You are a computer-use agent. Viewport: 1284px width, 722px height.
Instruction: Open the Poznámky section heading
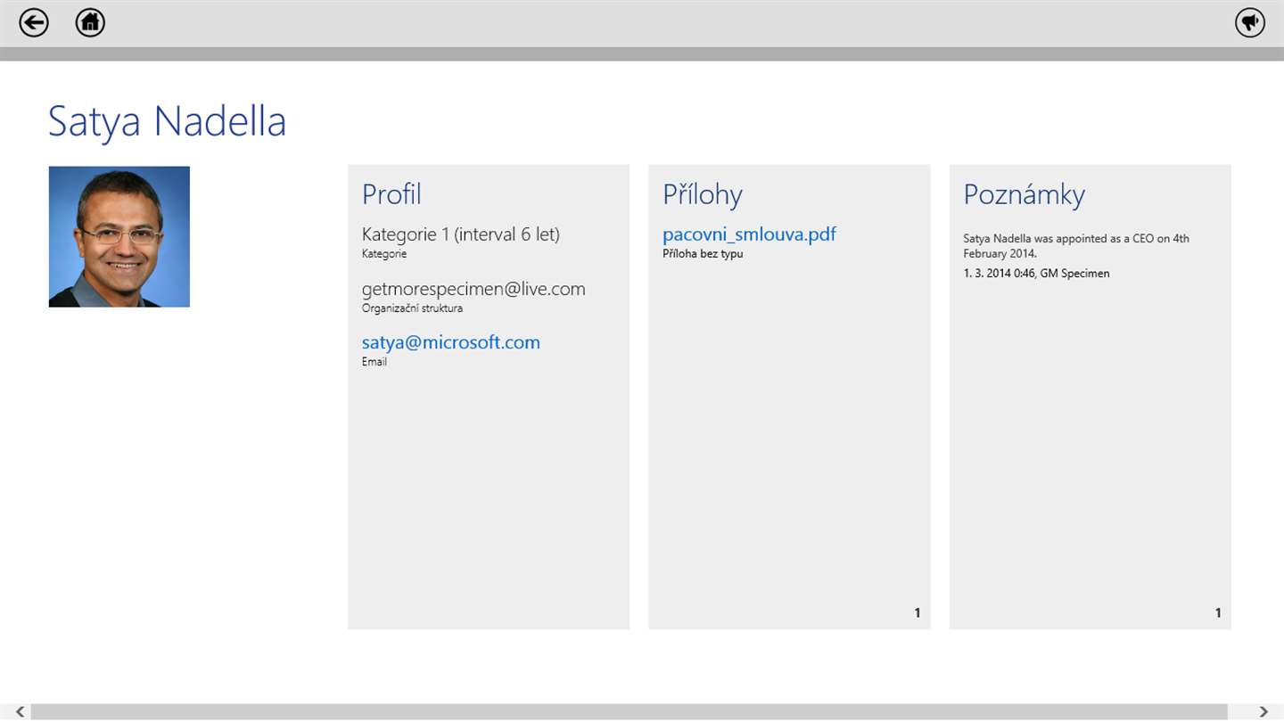(1024, 194)
